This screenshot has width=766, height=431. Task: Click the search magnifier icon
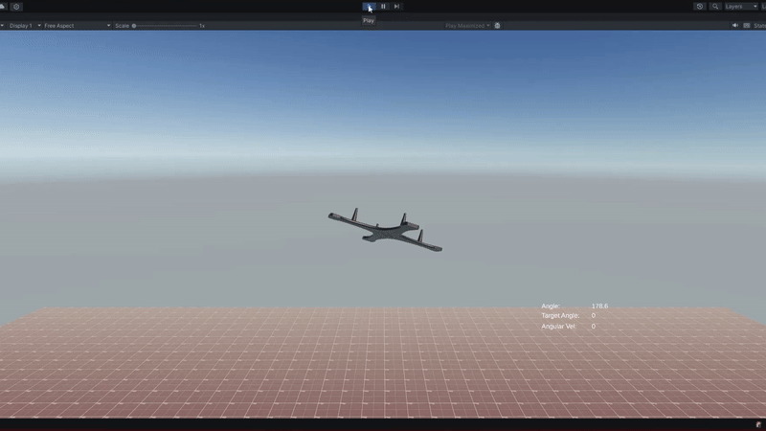tap(715, 6)
